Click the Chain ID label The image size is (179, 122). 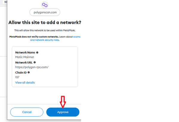click(21, 72)
